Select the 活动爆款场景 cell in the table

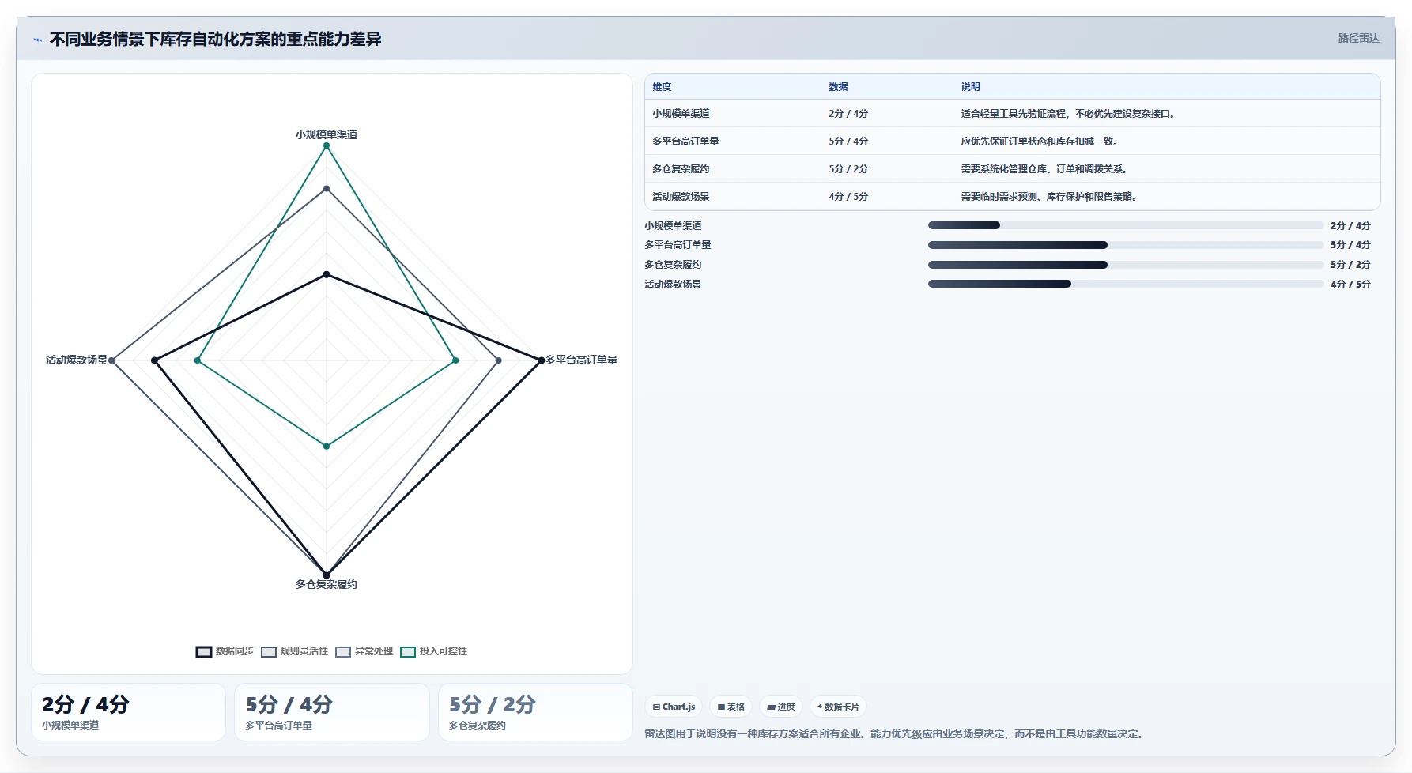(x=681, y=197)
